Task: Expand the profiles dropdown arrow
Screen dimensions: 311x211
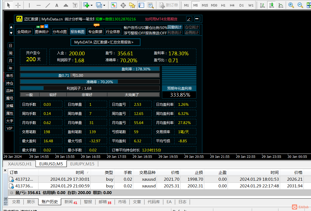Action: [x=104, y=5]
